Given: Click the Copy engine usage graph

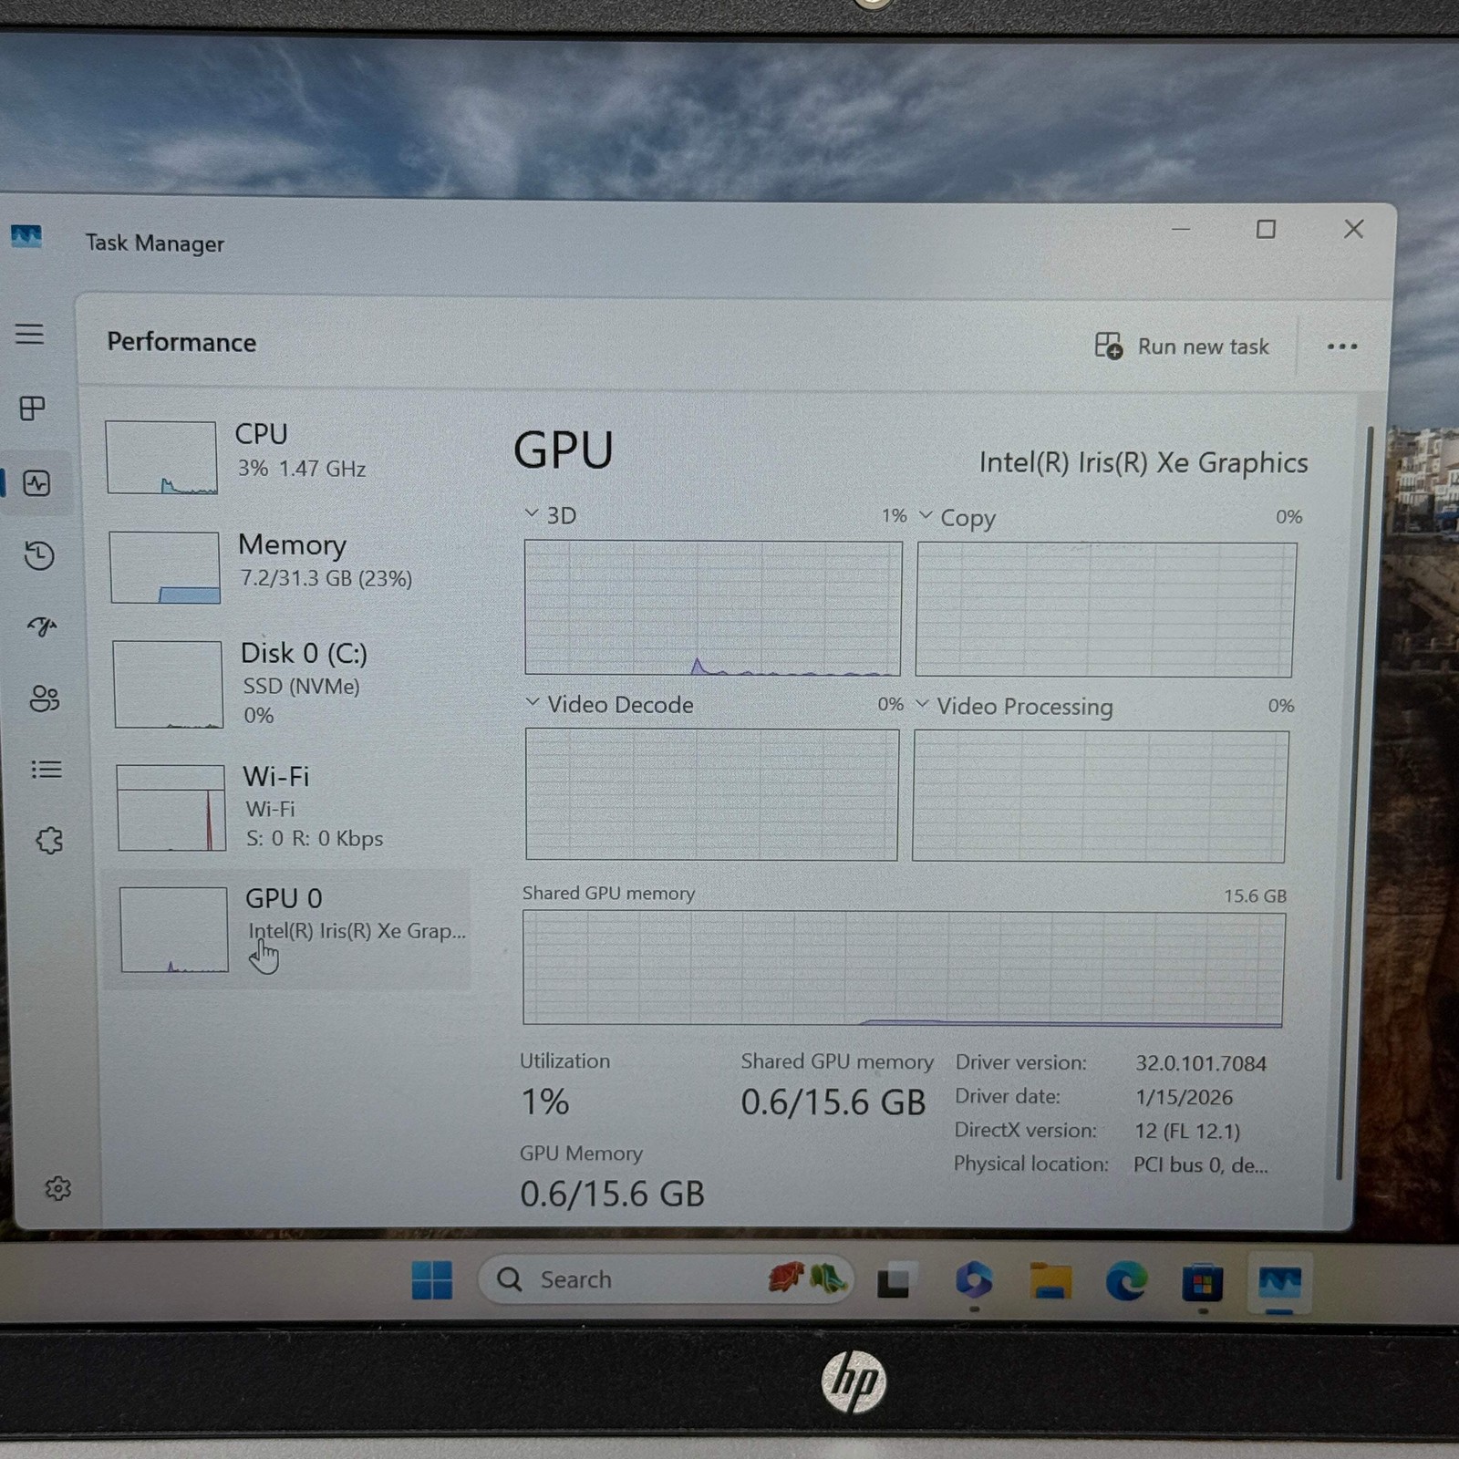Looking at the screenshot, I should tap(1105, 610).
